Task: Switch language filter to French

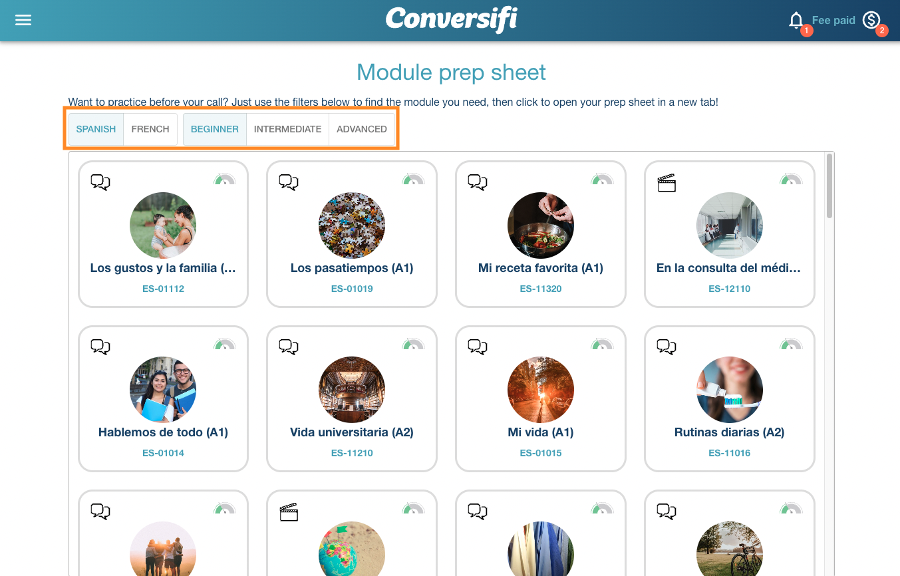Action: (150, 129)
